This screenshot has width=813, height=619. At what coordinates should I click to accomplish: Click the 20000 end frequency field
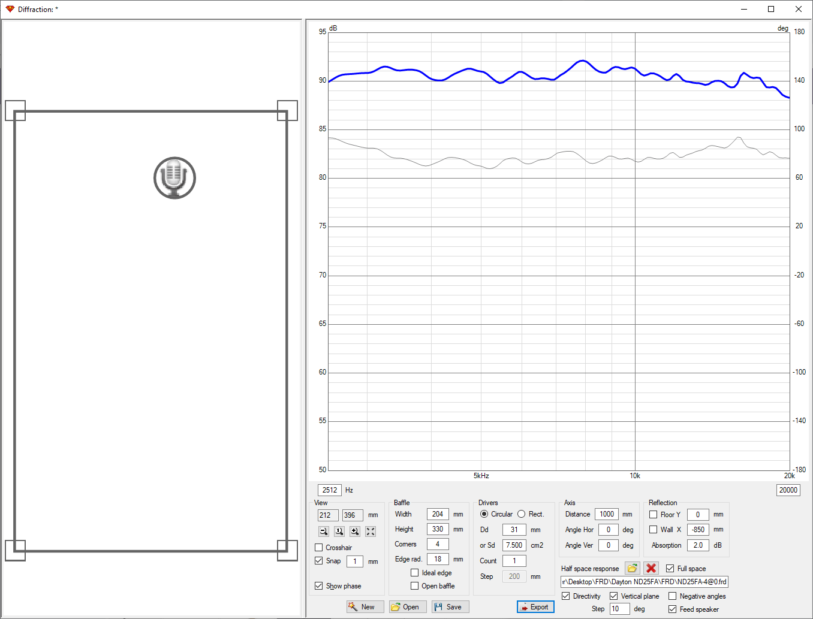(x=788, y=490)
